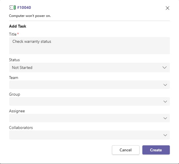Click the ticket icon beside #10040
Image resolution: width=179 pixels, height=164 pixels.
[x=12, y=7]
